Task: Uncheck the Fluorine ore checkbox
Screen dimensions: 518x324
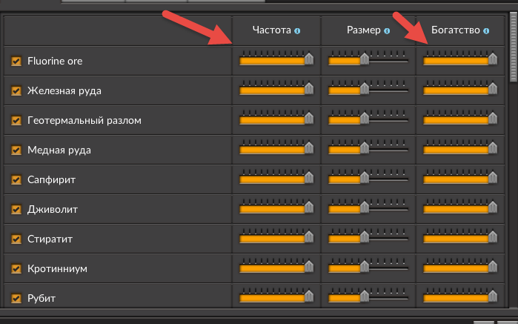Action: [16, 61]
